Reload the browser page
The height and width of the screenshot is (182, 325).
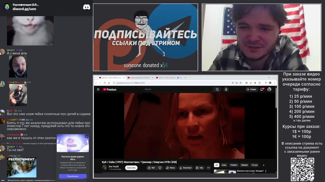(x=105, y=83)
